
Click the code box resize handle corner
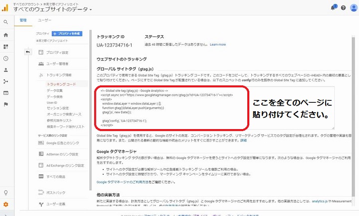click(x=333, y=128)
